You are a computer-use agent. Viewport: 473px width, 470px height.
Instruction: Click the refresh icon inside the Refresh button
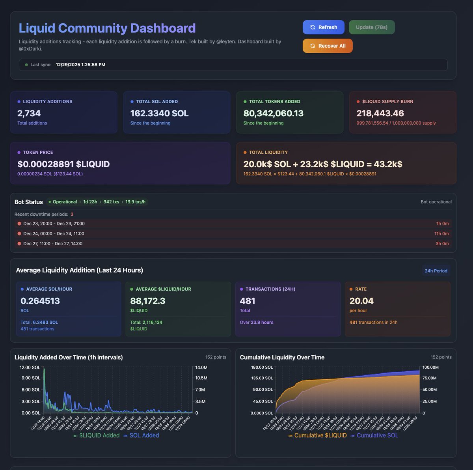click(x=312, y=27)
